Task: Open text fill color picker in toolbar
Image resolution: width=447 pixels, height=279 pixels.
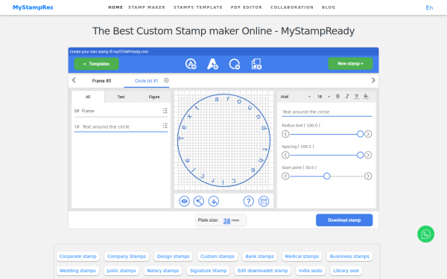Action: click(x=366, y=96)
